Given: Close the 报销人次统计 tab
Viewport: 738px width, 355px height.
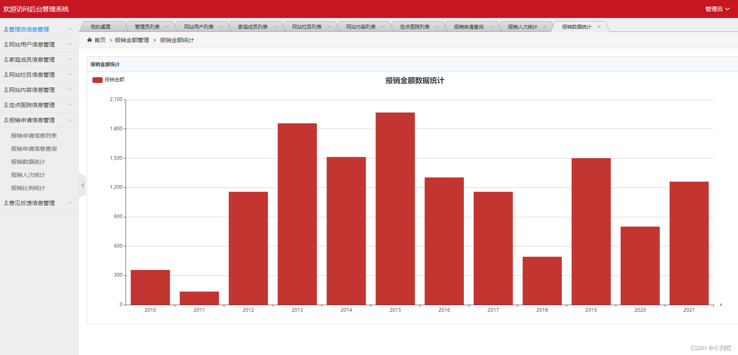Looking at the screenshot, I should tap(545, 27).
